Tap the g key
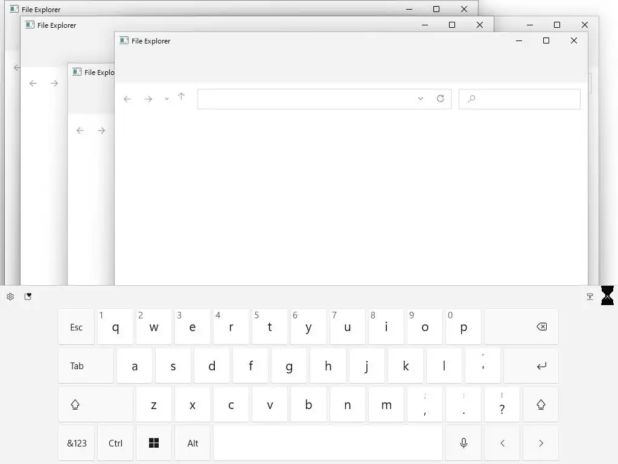 [289, 366]
